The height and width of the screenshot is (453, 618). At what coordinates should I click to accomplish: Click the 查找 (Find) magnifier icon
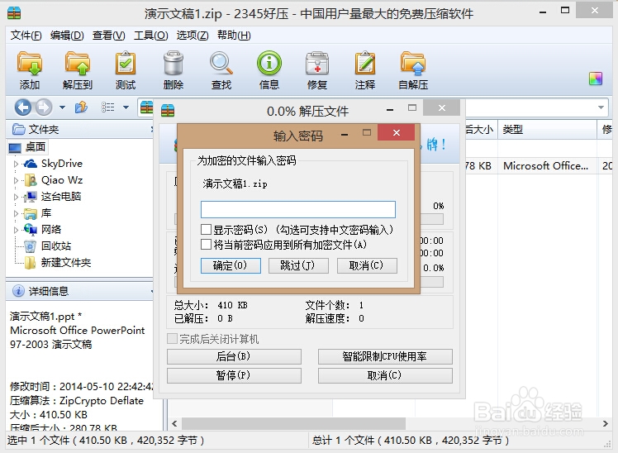click(221, 64)
